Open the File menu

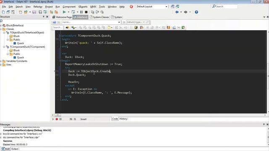[x=4, y=7]
